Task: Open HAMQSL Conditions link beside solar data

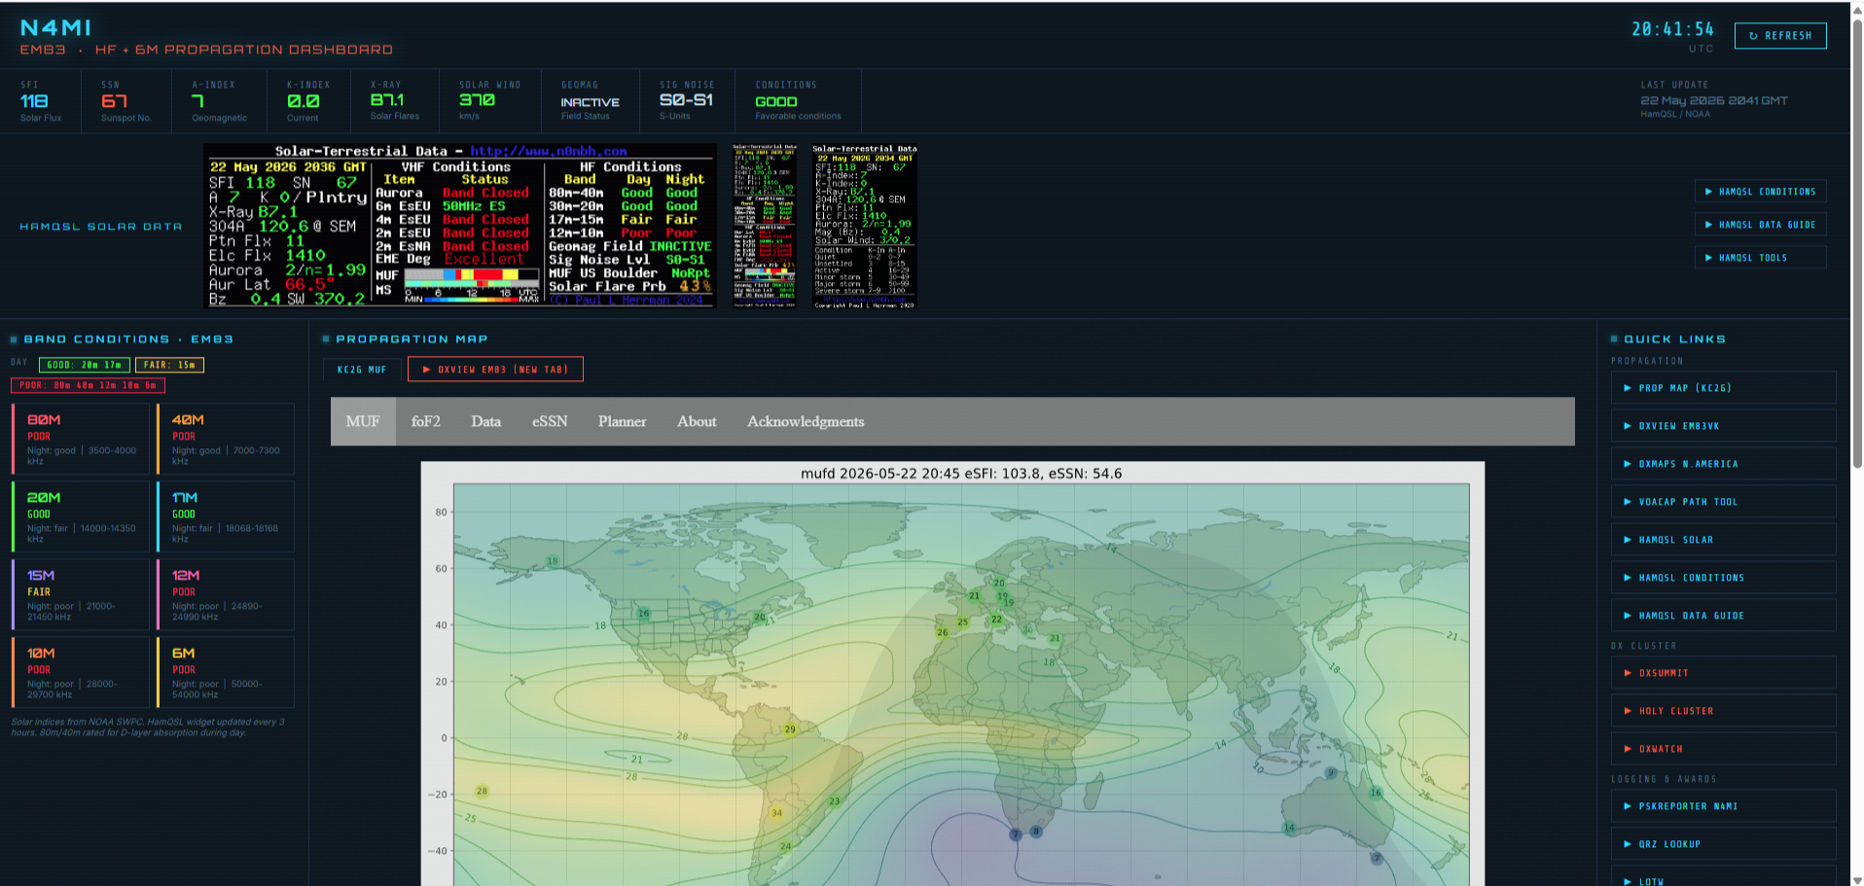Action: click(x=1760, y=192)
